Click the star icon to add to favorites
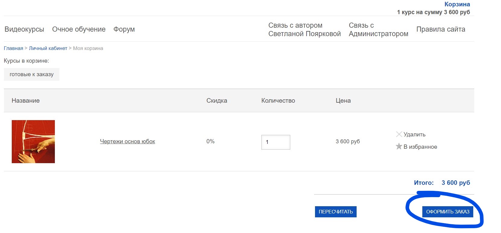This screenshot has width=501, height=233. tap(399, 147)
